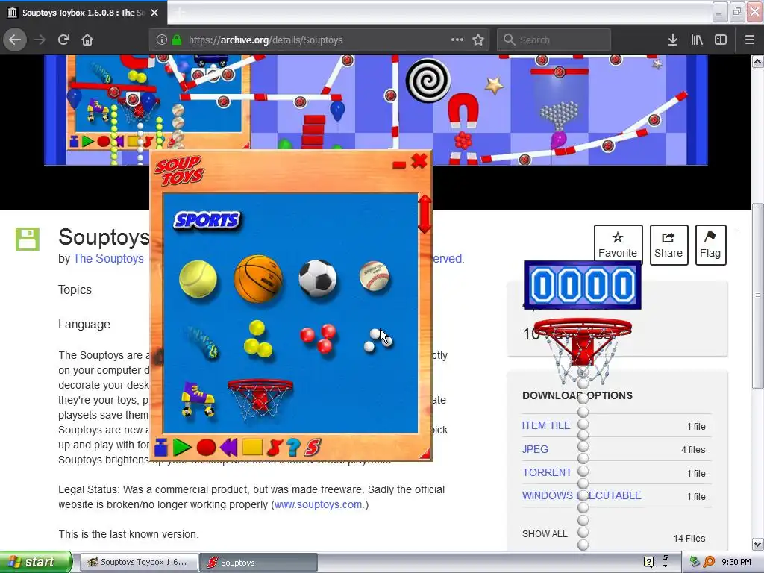This screenshot has height=573, width=764.
Task: Click the green padlock security icon
Action: pyautogui.click(x=177, y=40)
